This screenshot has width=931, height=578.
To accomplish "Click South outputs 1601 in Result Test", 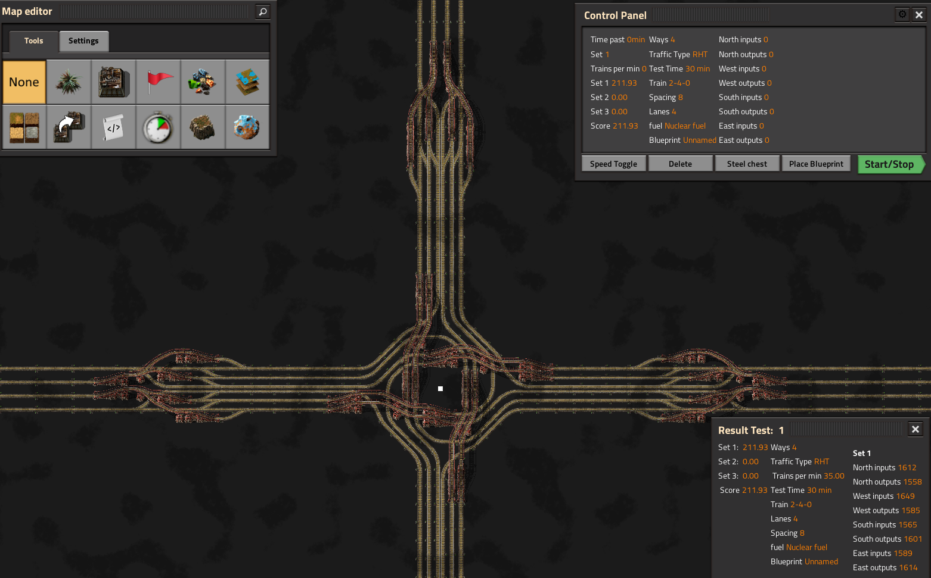I will point(887,539).
